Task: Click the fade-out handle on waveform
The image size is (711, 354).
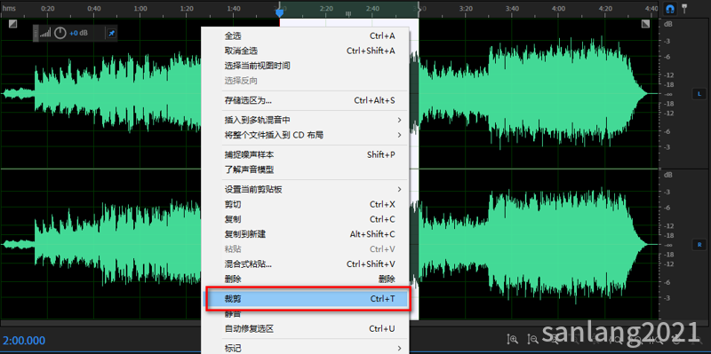Action: click(x=645, y=24)
